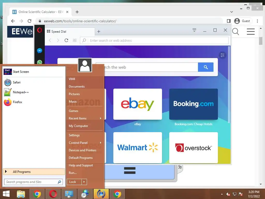
Task: Click the muted volume tray icon
Action: [x=228, y=194]
